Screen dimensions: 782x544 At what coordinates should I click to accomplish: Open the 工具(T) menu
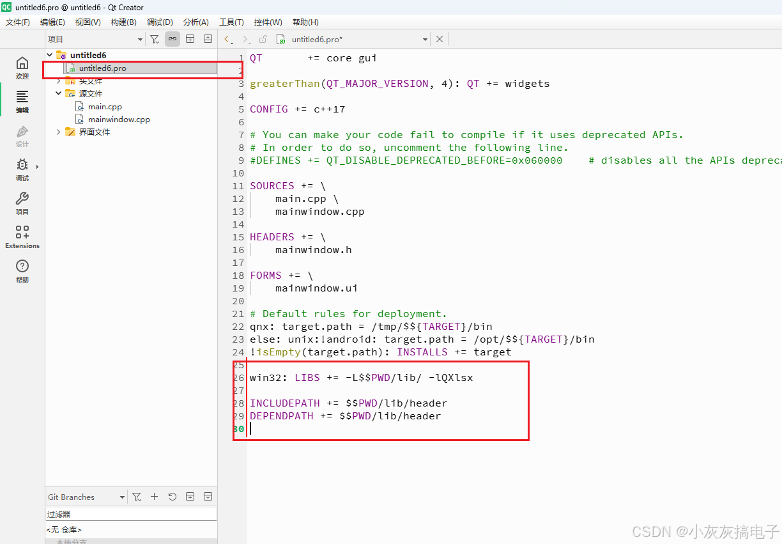coord(231,22)
